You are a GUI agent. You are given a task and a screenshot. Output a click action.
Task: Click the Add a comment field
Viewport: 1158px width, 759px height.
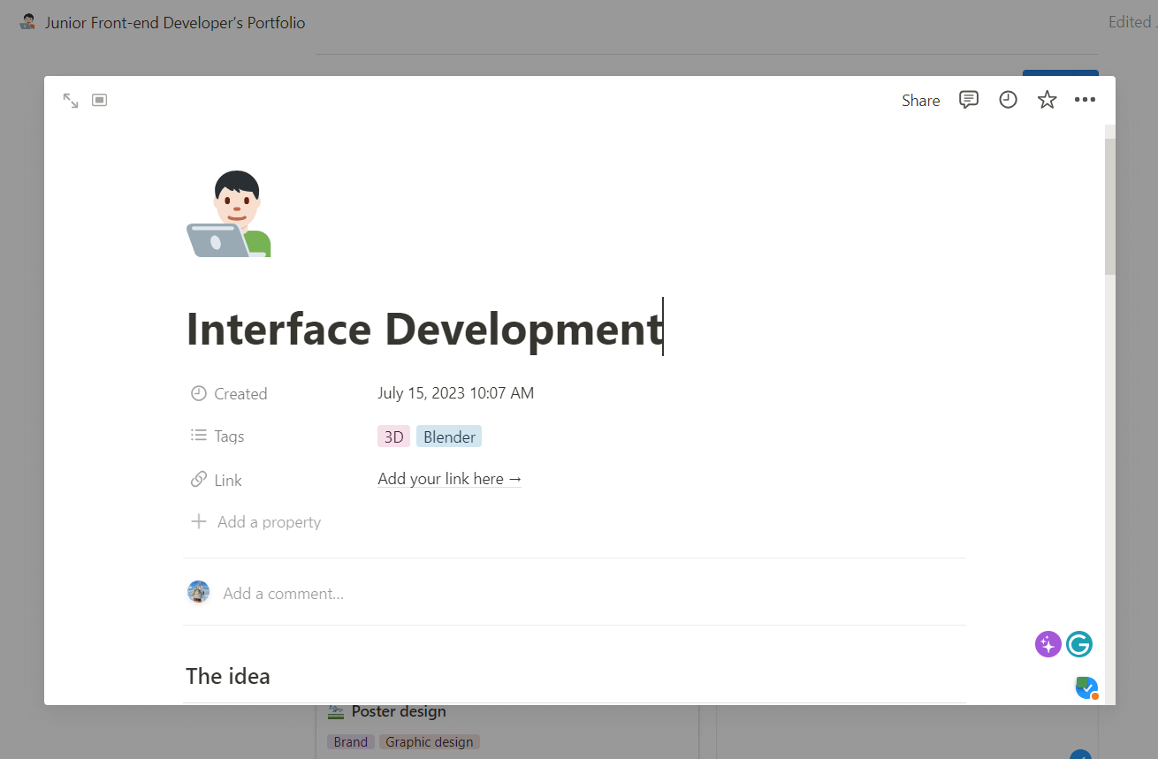(283, 594)
